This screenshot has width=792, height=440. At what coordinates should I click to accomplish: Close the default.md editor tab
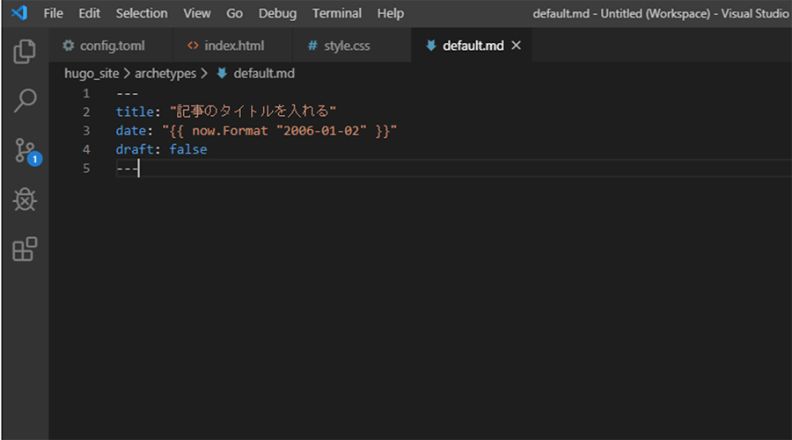tap(516, 46)
